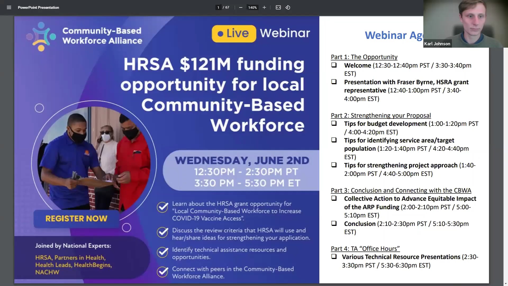Viewport: 508px width, 286px height.
Task: Click the yellow Live Webinar badge
Action: (234, 33)
